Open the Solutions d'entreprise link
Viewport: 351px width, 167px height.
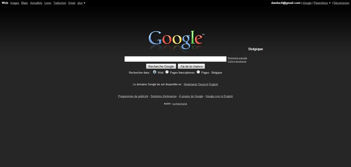[163, 96]
